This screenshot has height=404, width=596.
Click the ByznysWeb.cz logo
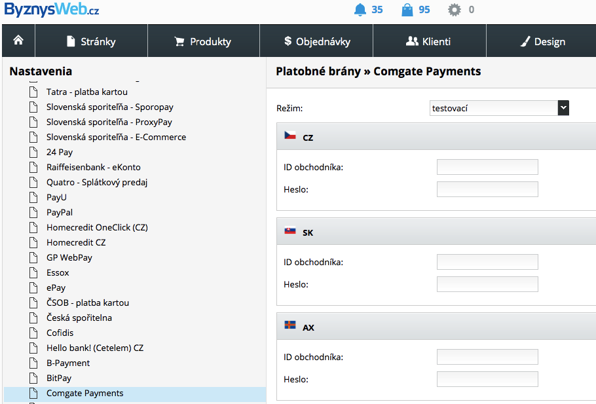(x=51, y=9)
